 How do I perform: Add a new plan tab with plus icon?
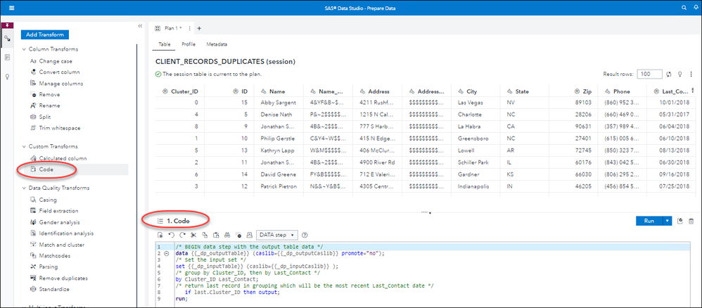(199, 28)
